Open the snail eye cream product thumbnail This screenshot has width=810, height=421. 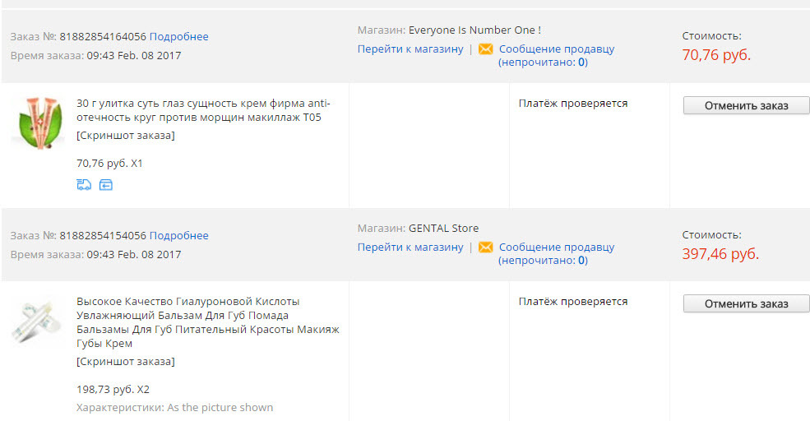[37, 123]
